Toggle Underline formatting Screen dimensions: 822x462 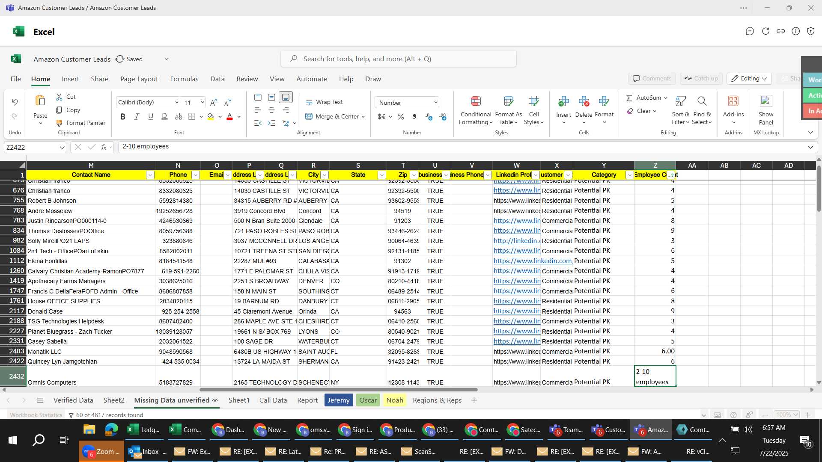[151, 117]
